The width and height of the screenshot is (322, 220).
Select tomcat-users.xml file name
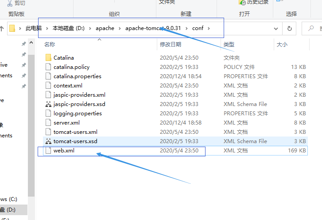pos(75,132)
